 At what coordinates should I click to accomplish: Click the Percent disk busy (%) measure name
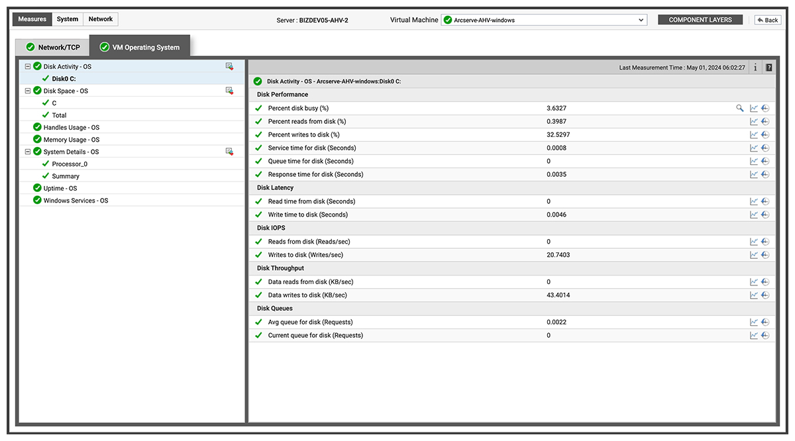(x=298, y=108)
